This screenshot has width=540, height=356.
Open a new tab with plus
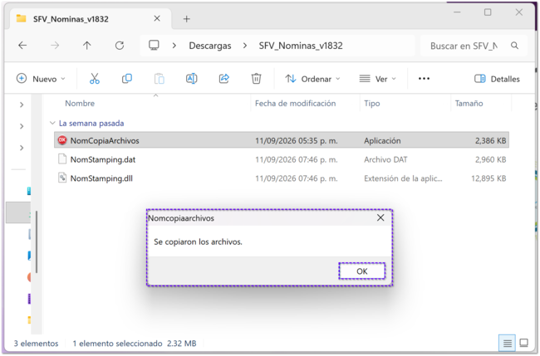[x=186, y=19]
